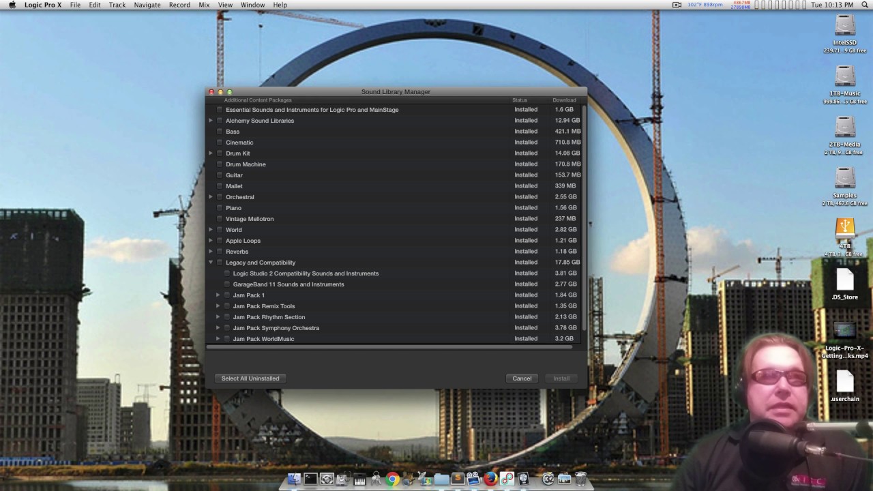The image size is (873, 491).
Task: Expand the Alchemy Sound Libraries row
Action: pos(211,121)
